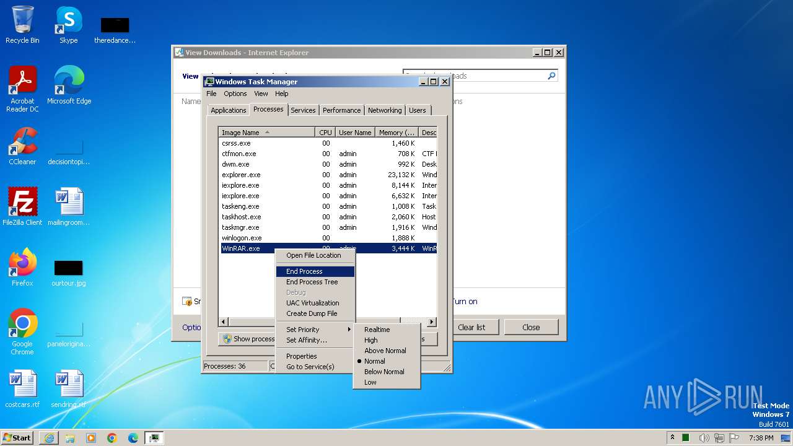Open Task Manager Options menu
The height and width of the screenshot is (446, 793).
point(235,94)
